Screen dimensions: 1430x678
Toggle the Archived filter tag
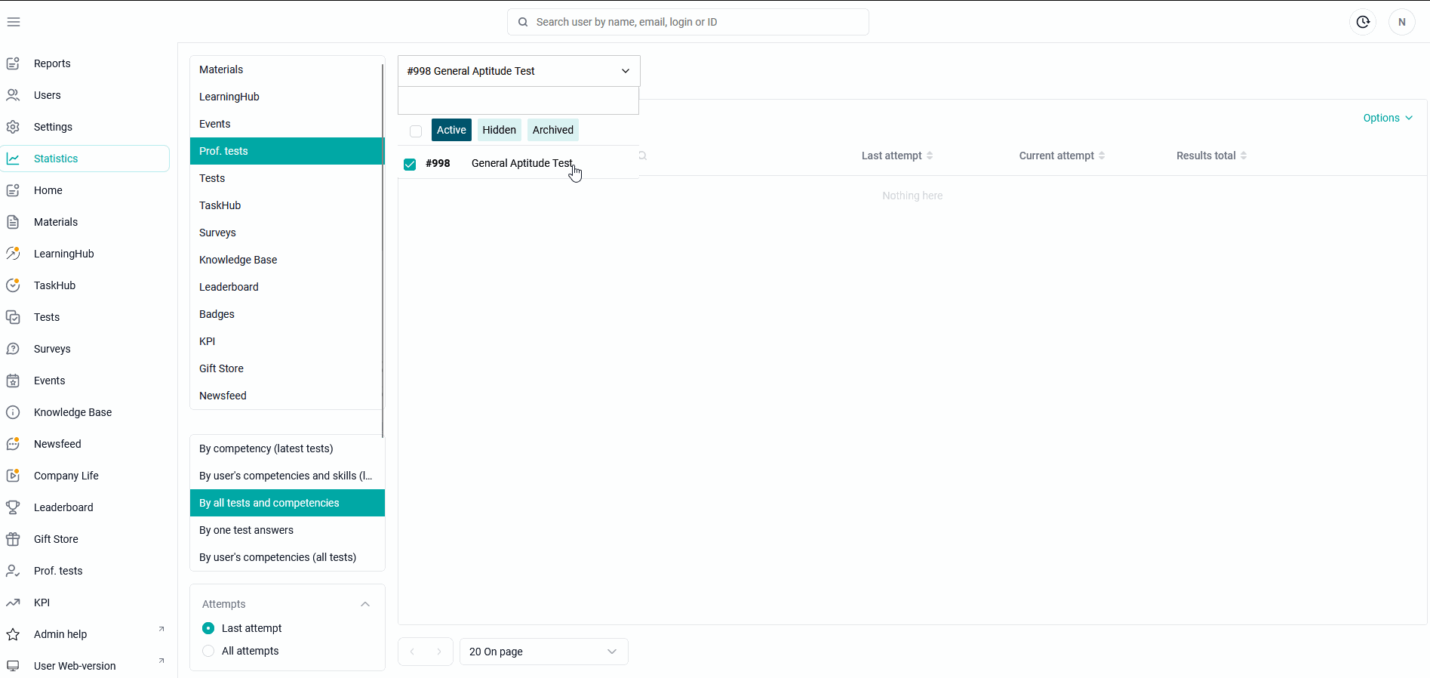click(x=553, y=130)
